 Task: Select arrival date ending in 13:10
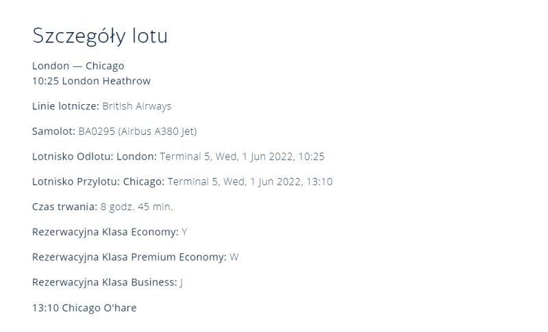tap(250, 182)
